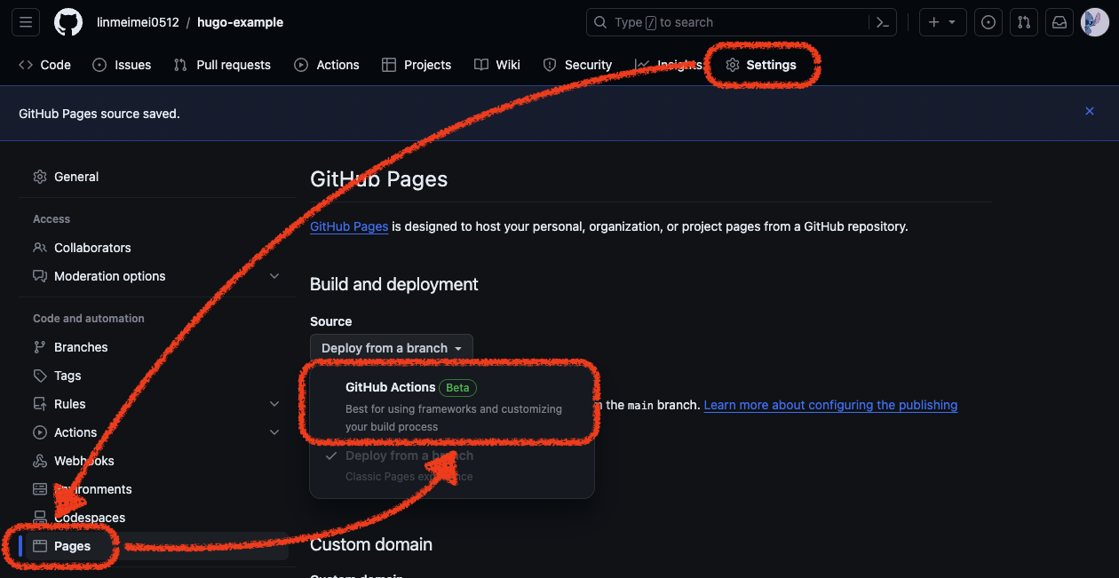Select the Settings tab
Screen dimensions: 1119x578
pos(761,65)
